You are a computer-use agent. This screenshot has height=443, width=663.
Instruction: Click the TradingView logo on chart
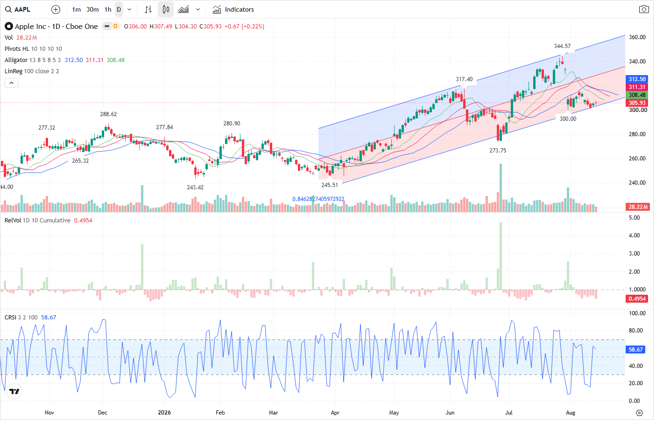coord(14,391)
